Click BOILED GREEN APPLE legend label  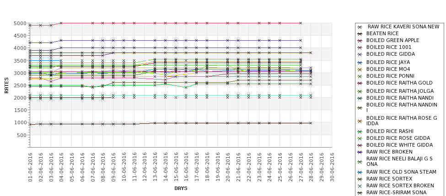[392, 40]
